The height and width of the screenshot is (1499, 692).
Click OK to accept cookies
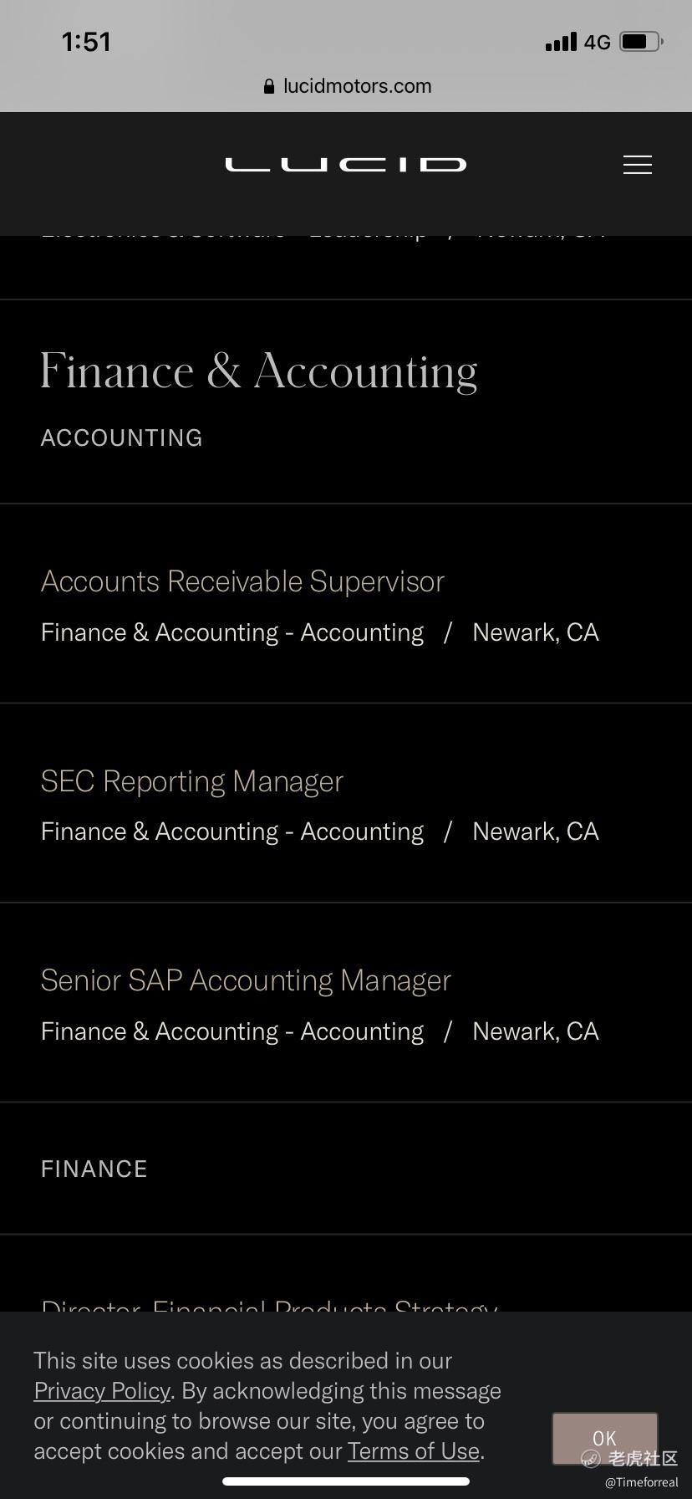point(604,1438)
